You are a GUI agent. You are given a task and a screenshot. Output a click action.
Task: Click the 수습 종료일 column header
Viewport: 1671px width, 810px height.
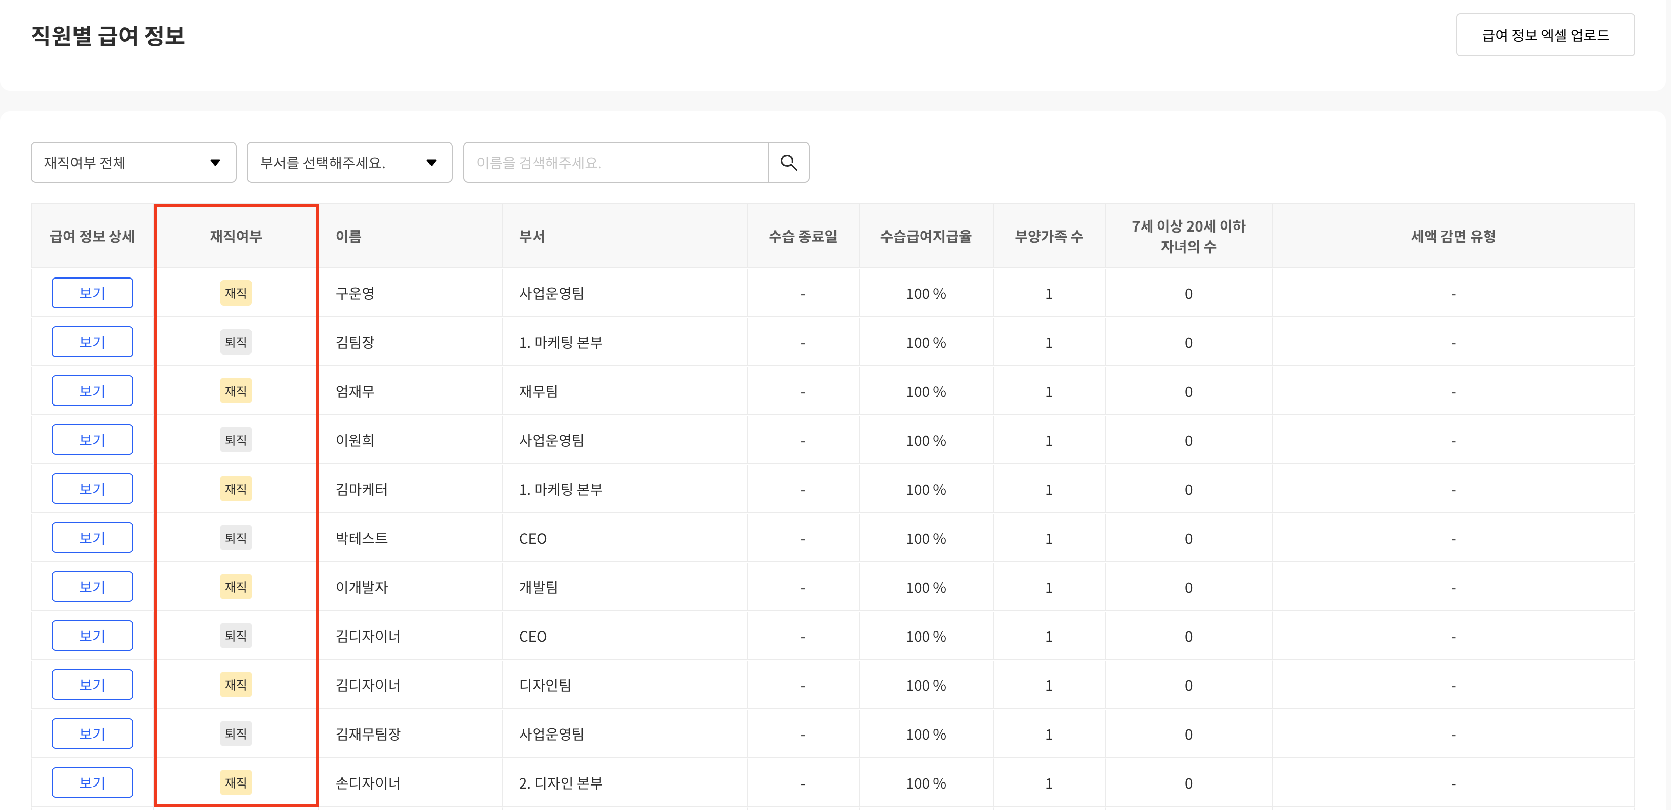pyautogui.click(x=802, y=237)
